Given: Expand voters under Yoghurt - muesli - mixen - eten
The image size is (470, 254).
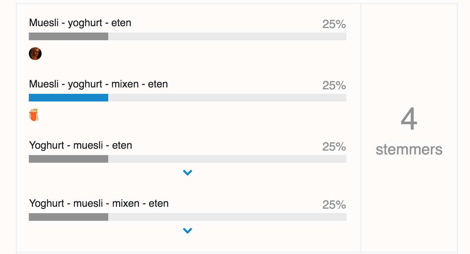Looking at the screenshot, I should [x=187, y=231].
